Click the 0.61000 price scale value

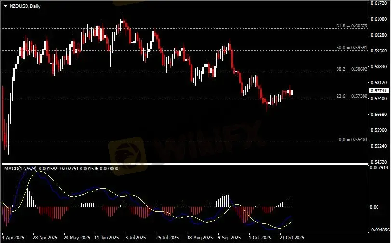click(379, 19)
